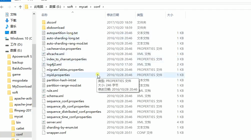251x140 pixels.
Task: Select 数据 (E:) in the address path
Action: coord(55,7)
